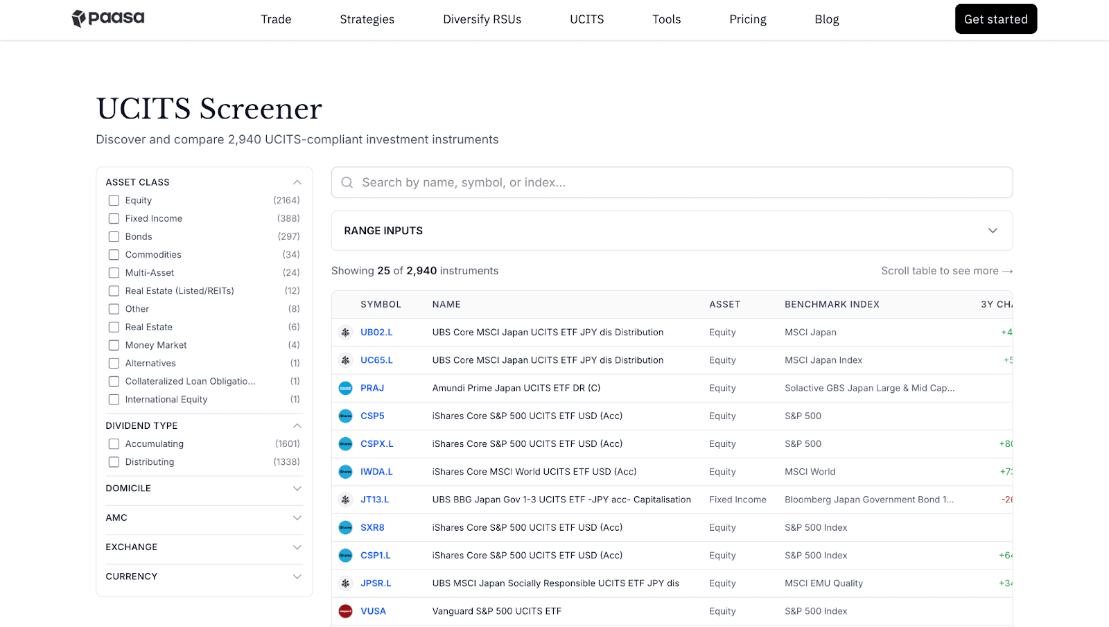Click the BENCHMARK INDEX column header
Viewport: 1109px width, 627px height.
click(x=832, y=305)
